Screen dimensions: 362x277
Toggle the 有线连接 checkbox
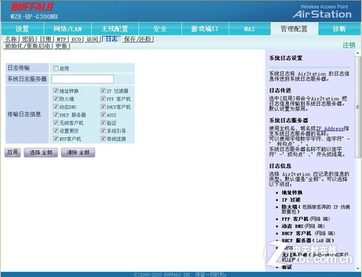point(103,138)
